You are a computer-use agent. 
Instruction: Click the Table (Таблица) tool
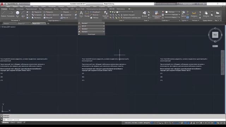click(94, 18)
